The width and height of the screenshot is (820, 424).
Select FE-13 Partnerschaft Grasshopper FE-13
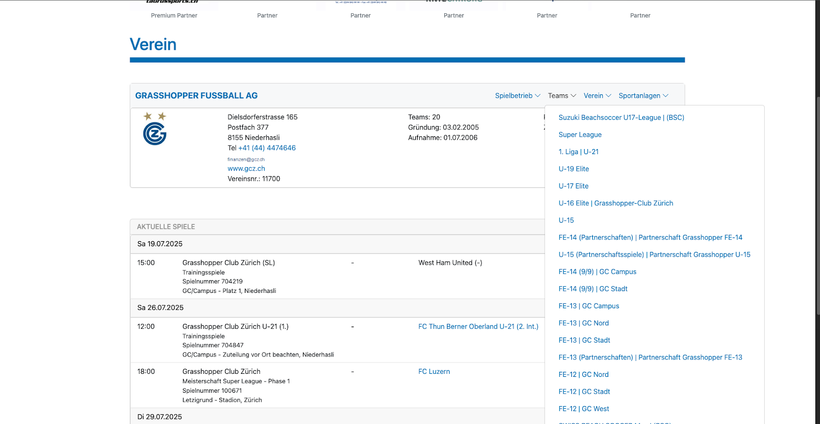click(650, 358)
